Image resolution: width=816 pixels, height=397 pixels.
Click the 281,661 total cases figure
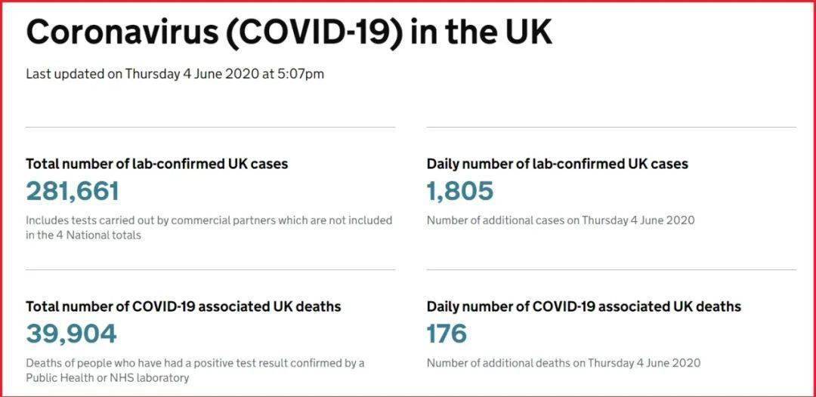73,191
